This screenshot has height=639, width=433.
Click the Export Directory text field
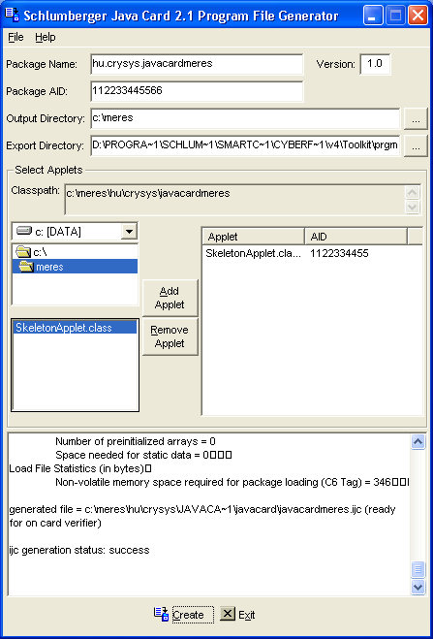point(245,145)
